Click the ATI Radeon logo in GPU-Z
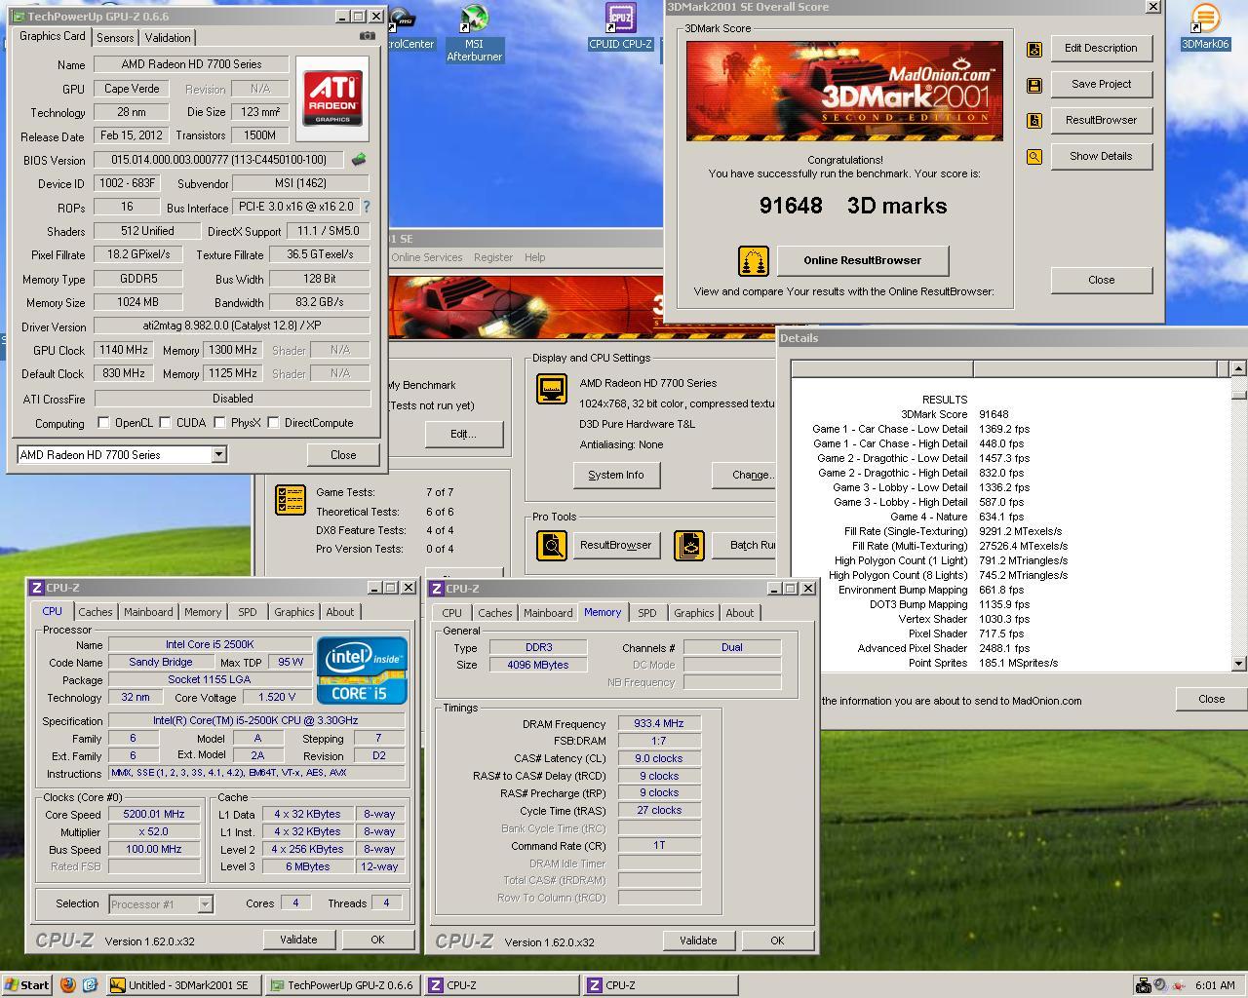The height and width of the screenshot is (998, 1248). click(x=332, y=97)
